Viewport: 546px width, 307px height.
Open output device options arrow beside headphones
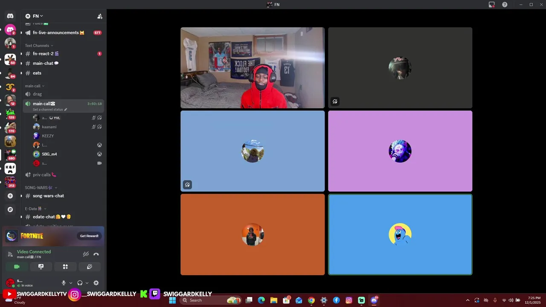(x=87, y=283)
